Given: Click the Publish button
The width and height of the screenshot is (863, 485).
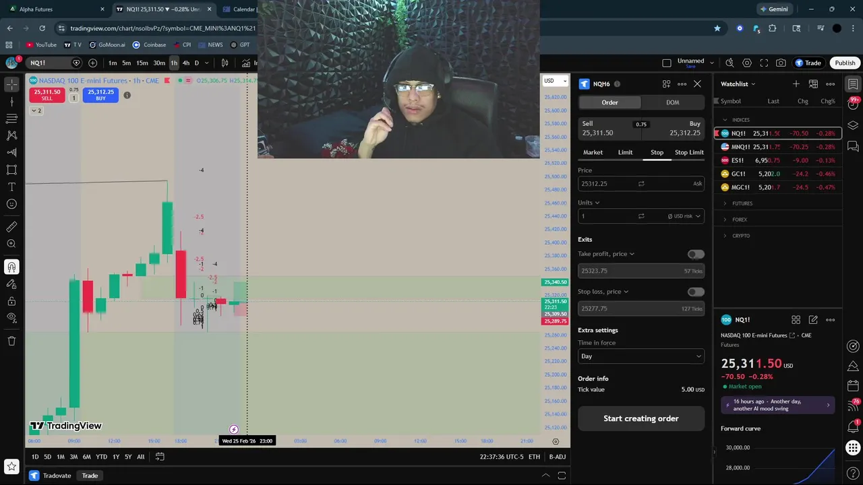Looking at the screenshot, I should coord(845,63).
